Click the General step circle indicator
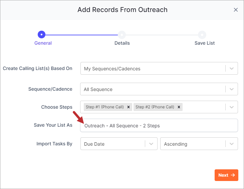This screenshot has width=244, height=189. coord(41,35)
